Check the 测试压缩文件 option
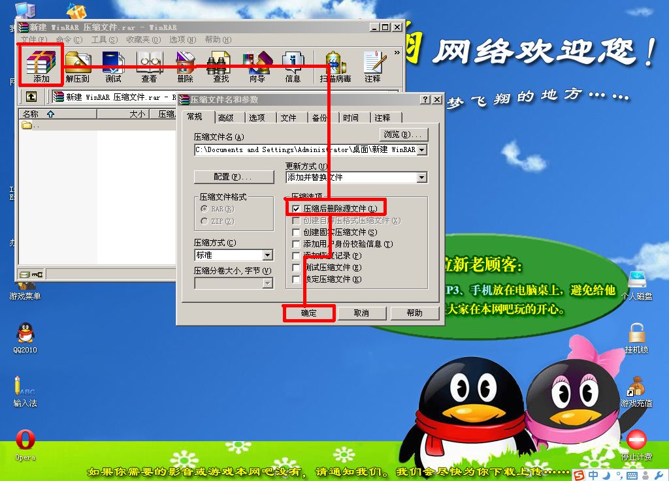Screen dimensions: 669x481 [x=296, y=267]
